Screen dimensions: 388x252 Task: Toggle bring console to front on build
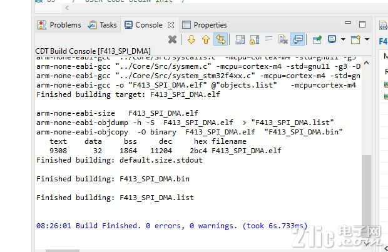click(x=298, y=39)
